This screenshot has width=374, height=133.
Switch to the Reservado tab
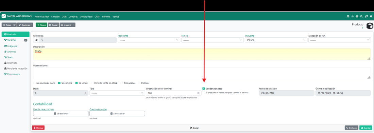(16, 63)
